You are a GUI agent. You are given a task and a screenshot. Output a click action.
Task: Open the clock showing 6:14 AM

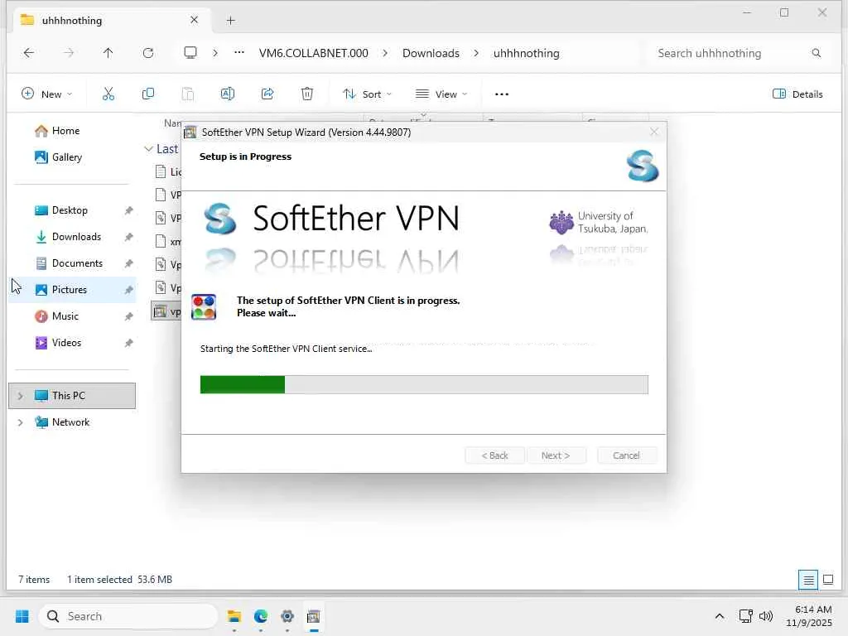(x=809, y=616)
